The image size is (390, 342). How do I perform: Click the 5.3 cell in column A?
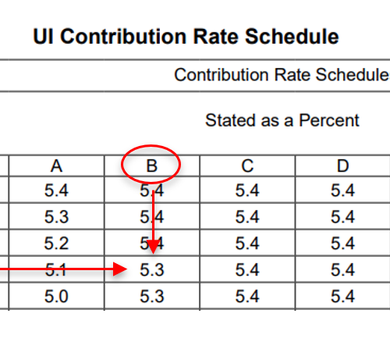pos(56,216)
